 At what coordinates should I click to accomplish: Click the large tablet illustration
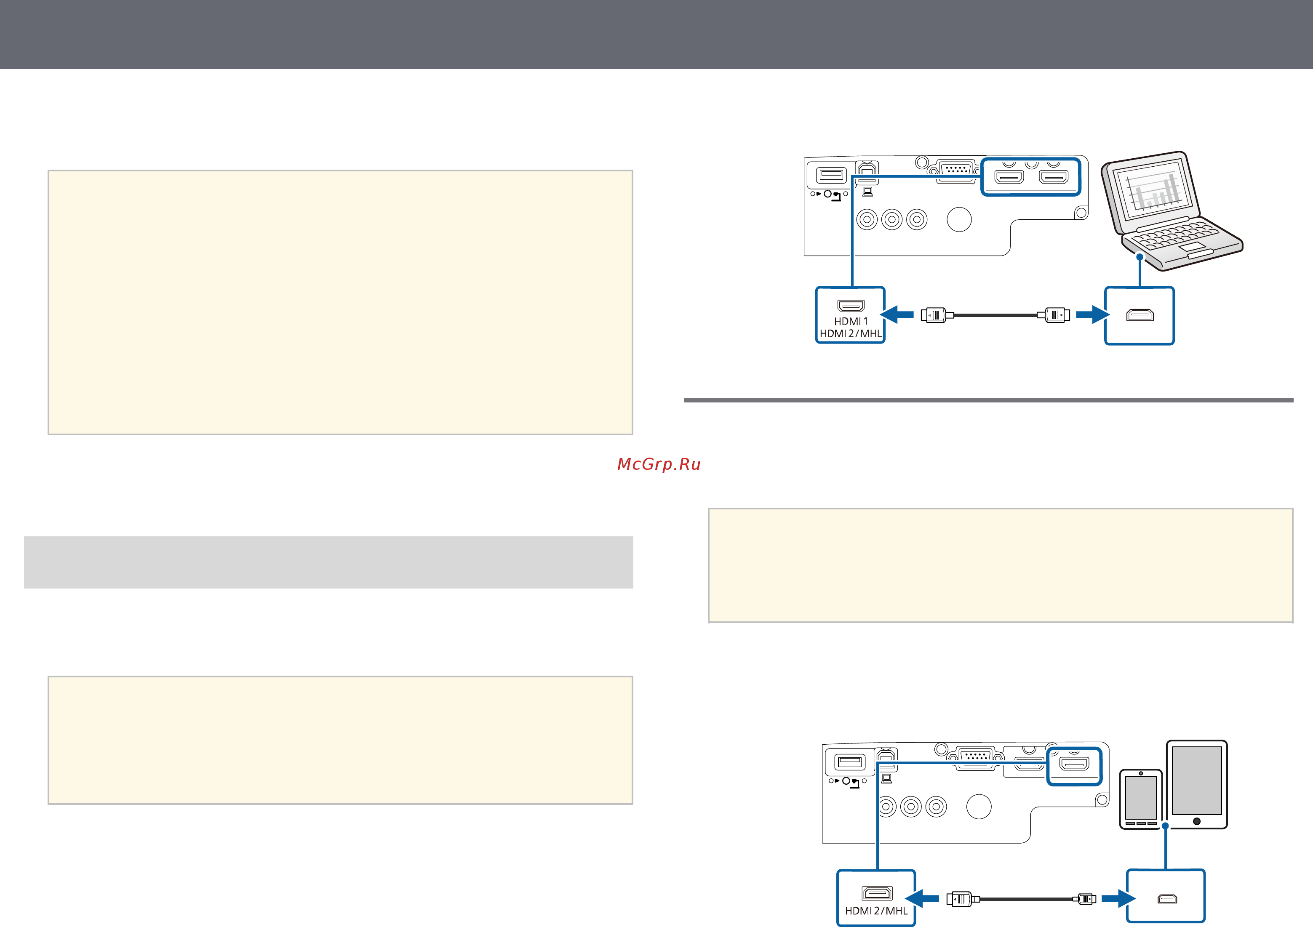point(1197,784)
